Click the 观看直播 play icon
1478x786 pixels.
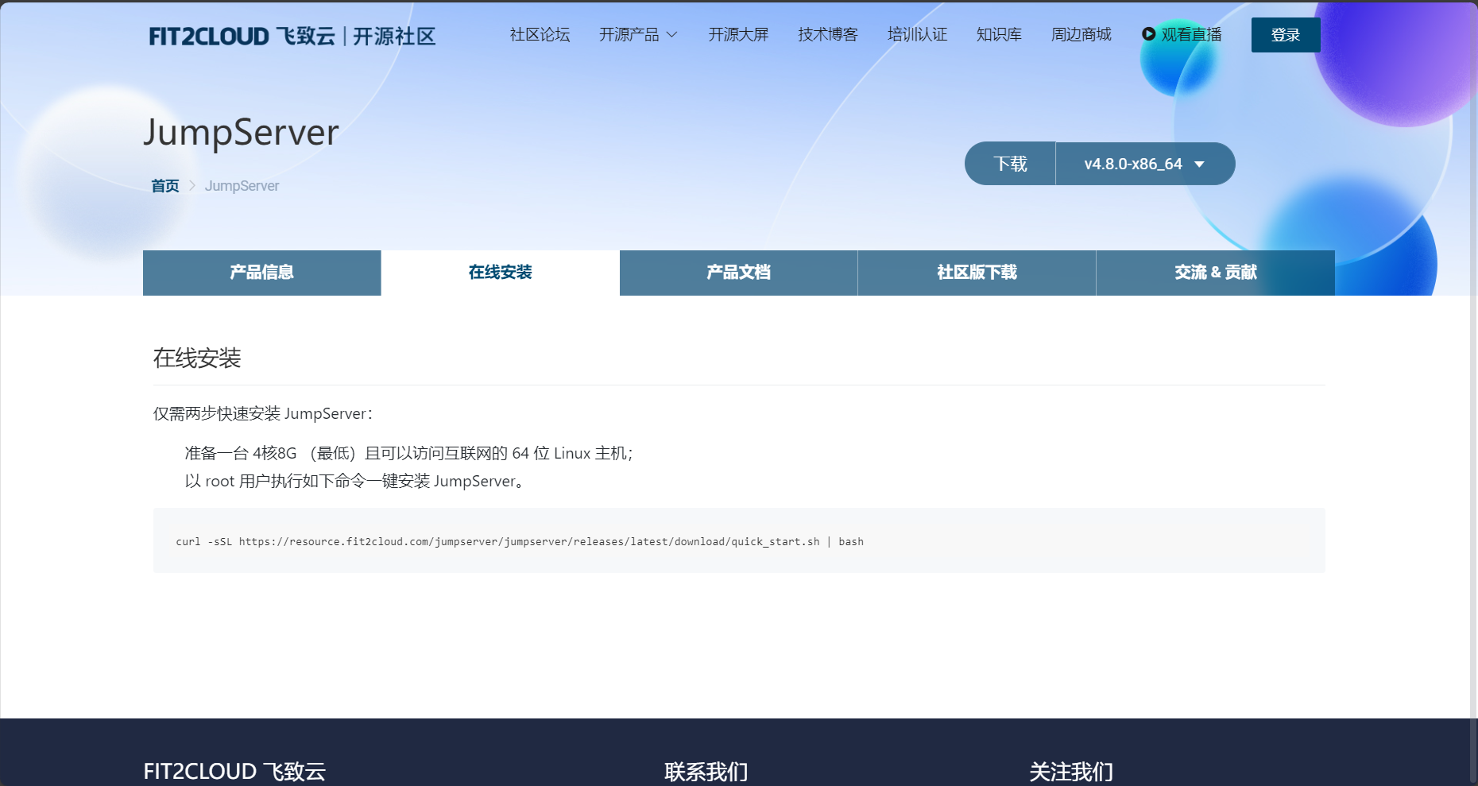coord(1147,34)
